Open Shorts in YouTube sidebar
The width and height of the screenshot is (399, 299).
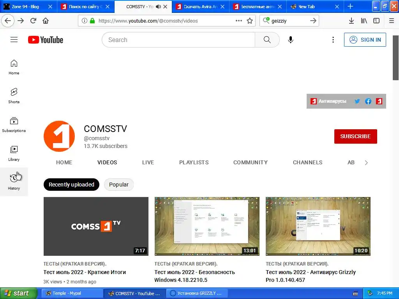(x=14, y=96)
